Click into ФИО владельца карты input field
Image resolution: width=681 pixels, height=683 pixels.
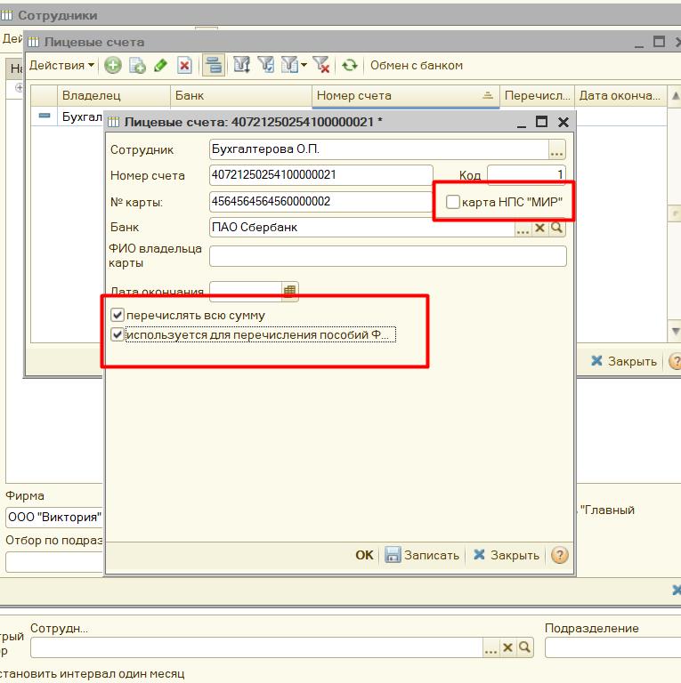point(387,256)
